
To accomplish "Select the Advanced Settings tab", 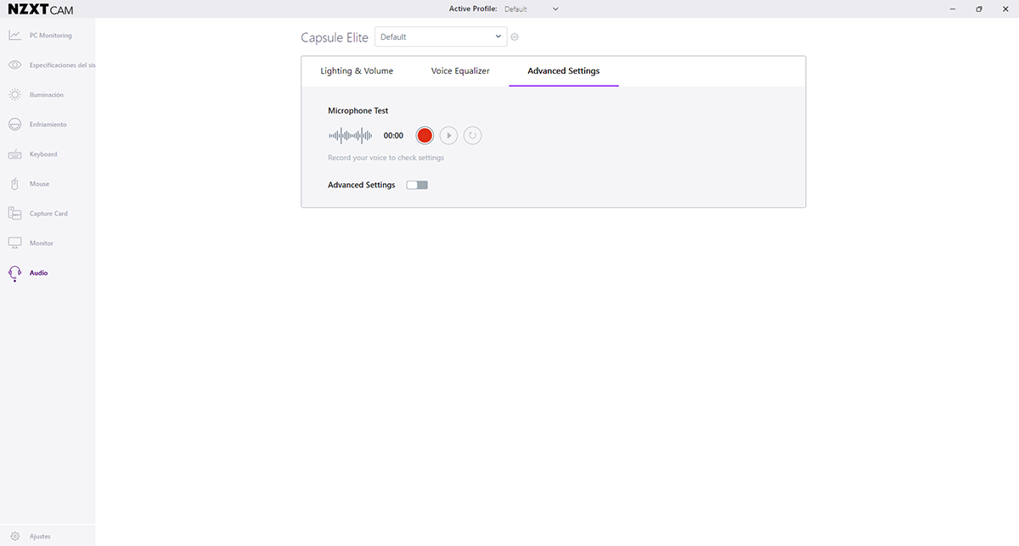I will pos(564,71).
